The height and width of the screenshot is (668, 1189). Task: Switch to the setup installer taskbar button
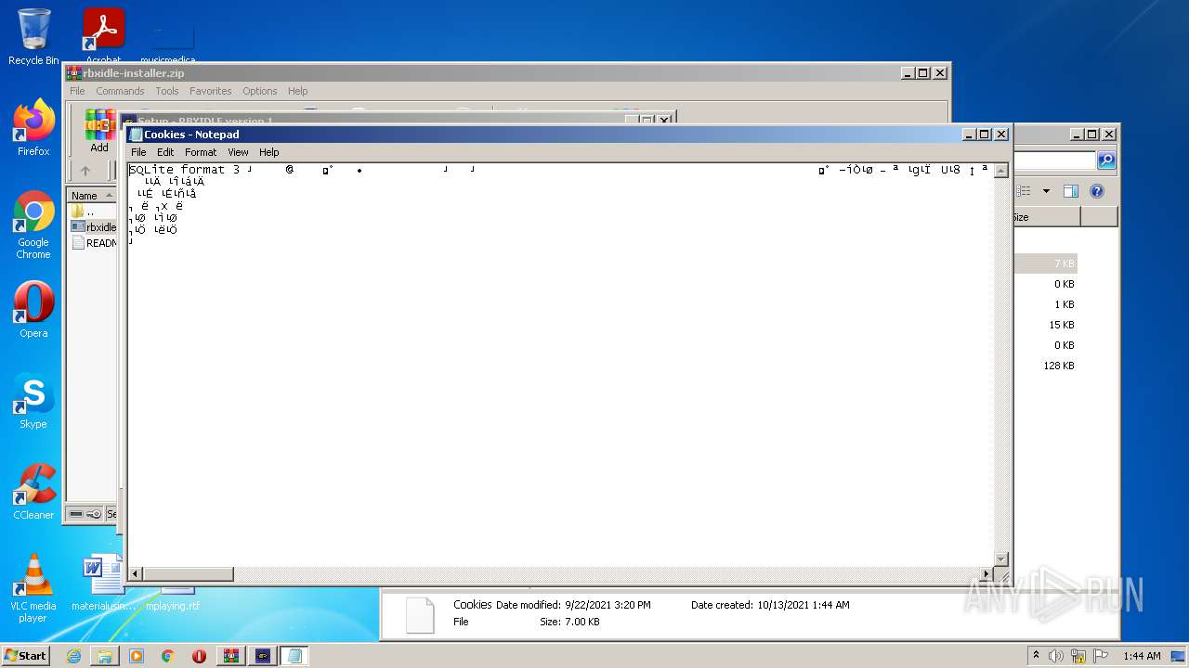(x=263, y=656)
